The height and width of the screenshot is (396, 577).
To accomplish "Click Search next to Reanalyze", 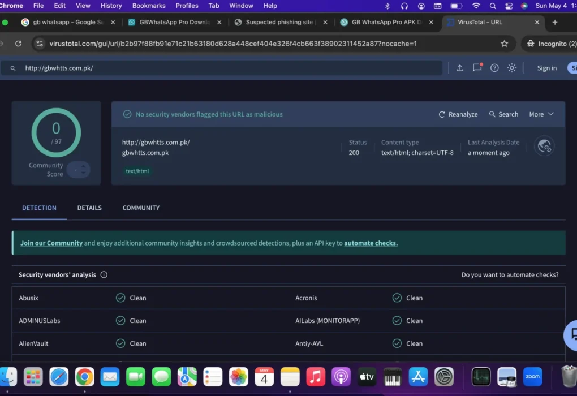I will [503, 114].
